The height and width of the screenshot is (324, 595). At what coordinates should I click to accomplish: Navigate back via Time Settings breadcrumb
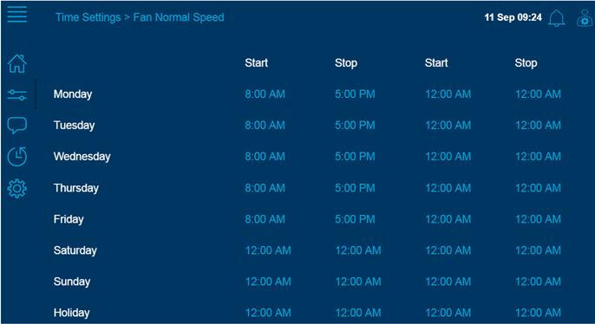pos(88,17)
